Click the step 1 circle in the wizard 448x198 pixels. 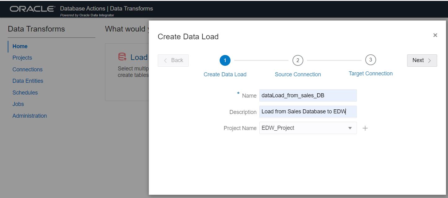click(x=225, y=60)
